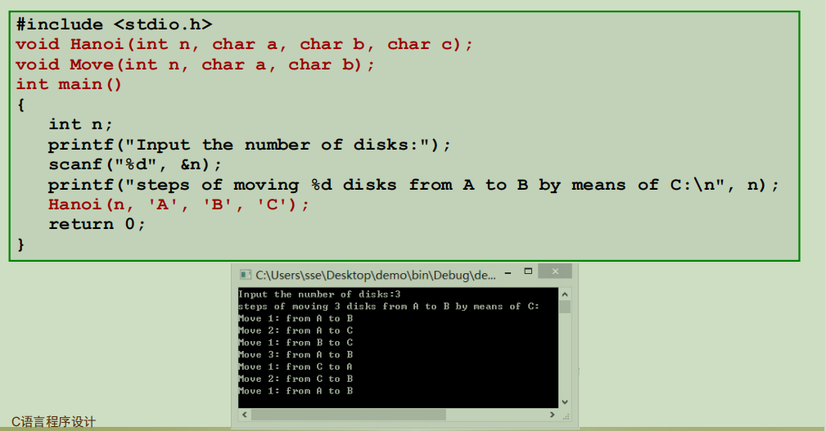The image size is (826, 431).
Task: Close the console window
Action: click(555, 271)
